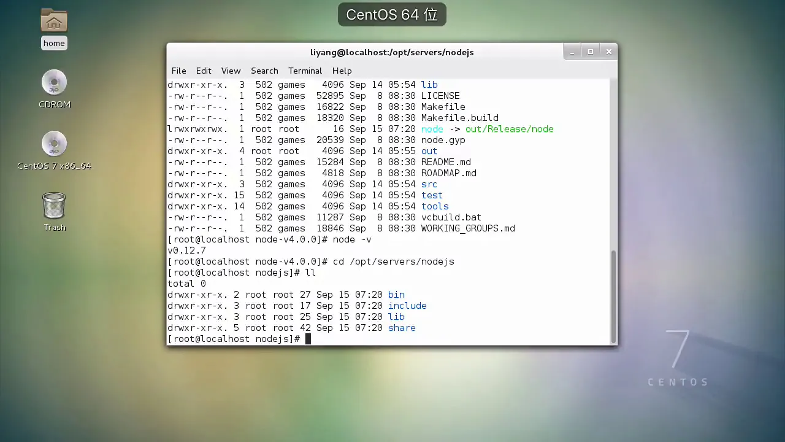Click the 'node -v' command text

(352, 239)
